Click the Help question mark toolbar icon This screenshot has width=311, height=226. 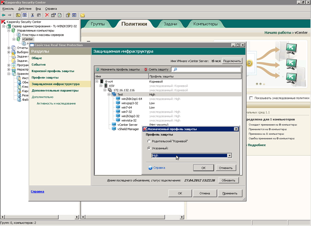tap(68, 15)
